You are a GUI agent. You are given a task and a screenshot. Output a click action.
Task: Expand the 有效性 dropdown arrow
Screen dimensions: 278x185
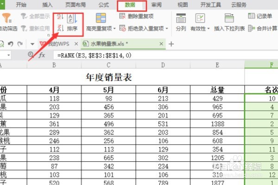coord(208,29)
